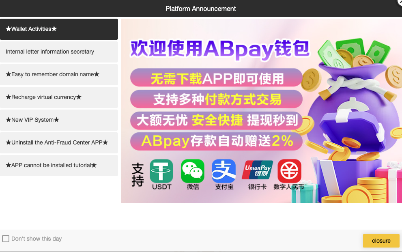This screenshot has height=252, width=402.
Task: Select Uninstall the Anti-Fraud Center APP
Action: 59,142
